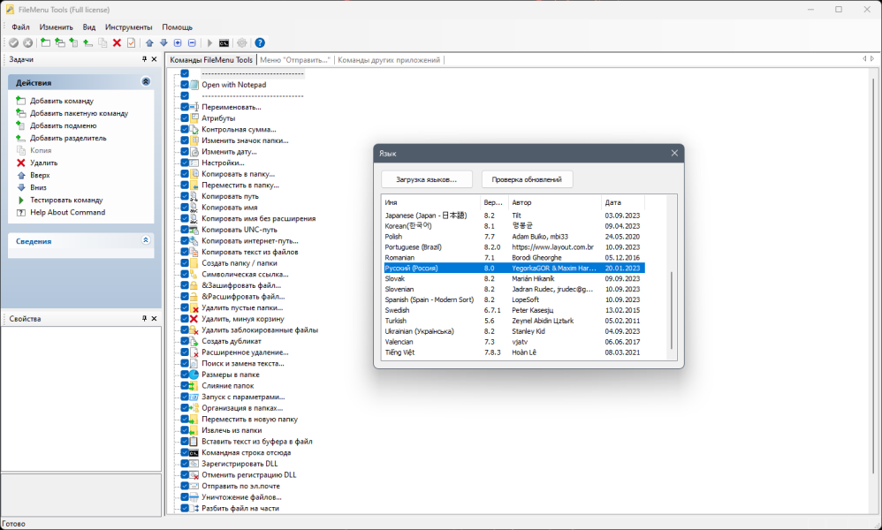Viewport: 882px width, 530px height.
Task: Click the Add command toolbar icon
Action: pos(46,42)
